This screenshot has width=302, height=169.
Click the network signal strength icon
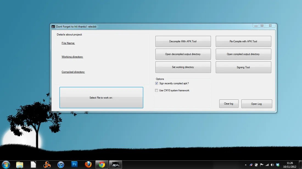[267, 165]
